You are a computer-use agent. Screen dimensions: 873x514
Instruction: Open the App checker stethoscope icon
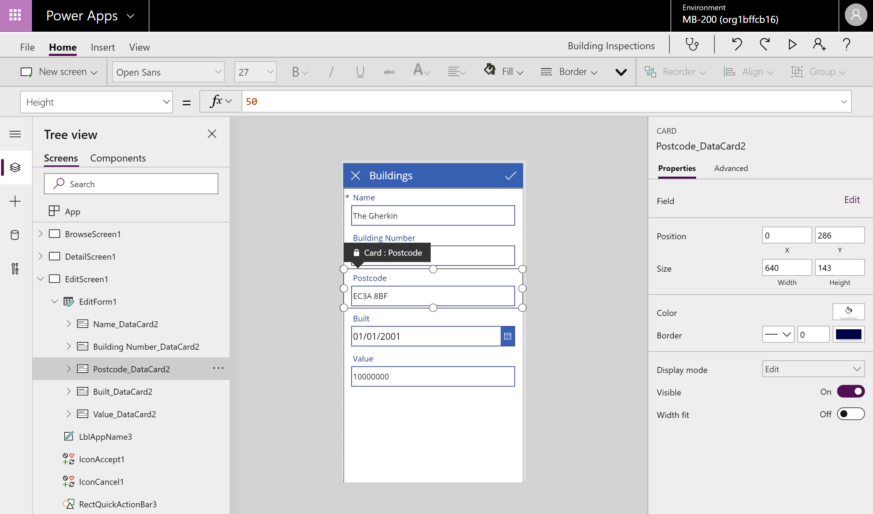(x=692, y=45)
